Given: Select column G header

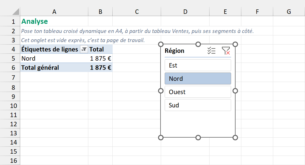Looking at the screenshot, I should coord(289,12).
